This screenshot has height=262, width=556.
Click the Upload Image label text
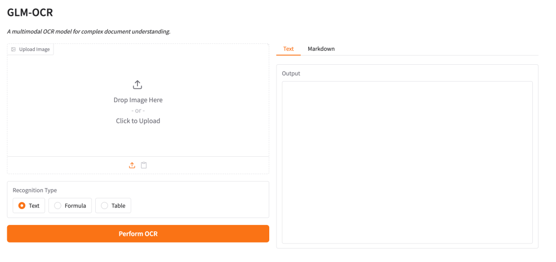(x=34, y=49)
